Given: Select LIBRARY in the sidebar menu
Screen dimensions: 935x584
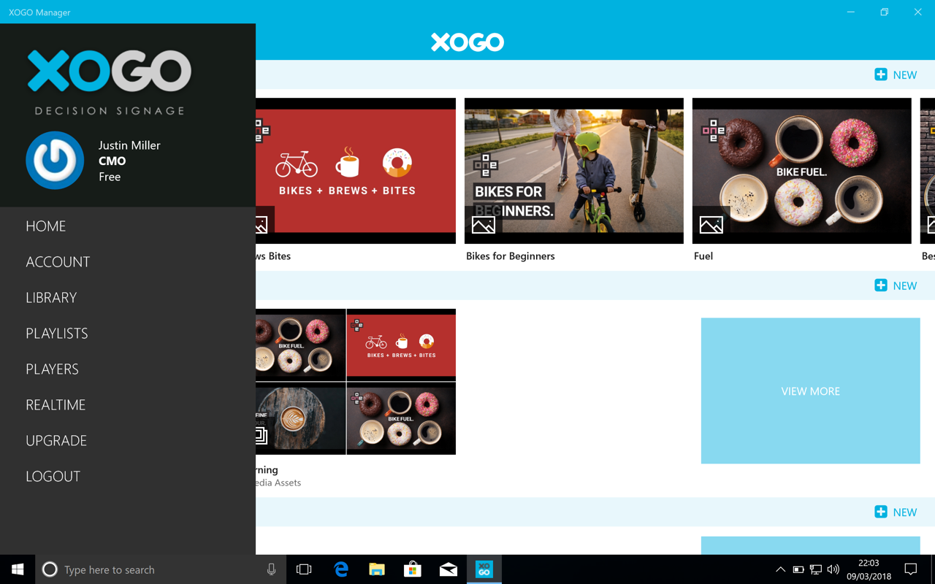Looking at the screenshot, I should (51, 298).
